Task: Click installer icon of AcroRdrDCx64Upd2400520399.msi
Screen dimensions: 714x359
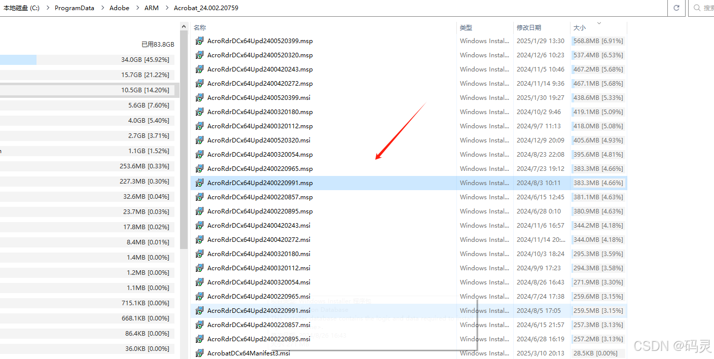Action: tap(200, 98)
